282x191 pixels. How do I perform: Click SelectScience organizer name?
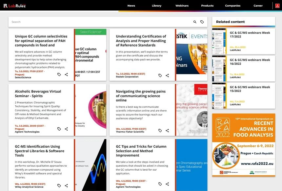click(23, 77)
